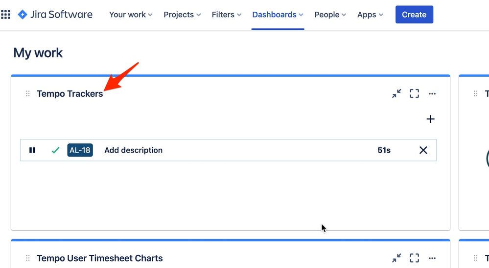Image resolution: width=489 pixels, height=268 pixels.
Task: Open the app switcher grid icon
Action: (x=5, y=15)
